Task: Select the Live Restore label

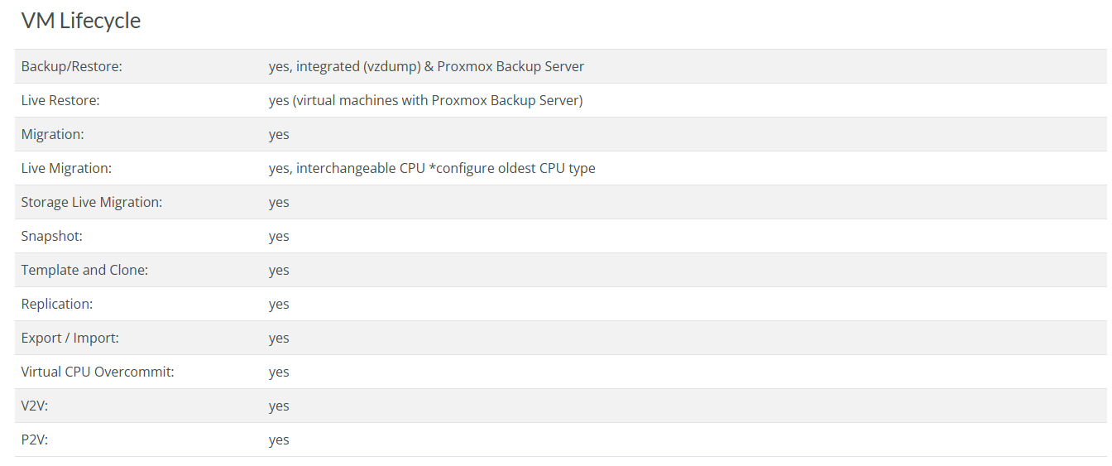Action: (x=60, y=100)
